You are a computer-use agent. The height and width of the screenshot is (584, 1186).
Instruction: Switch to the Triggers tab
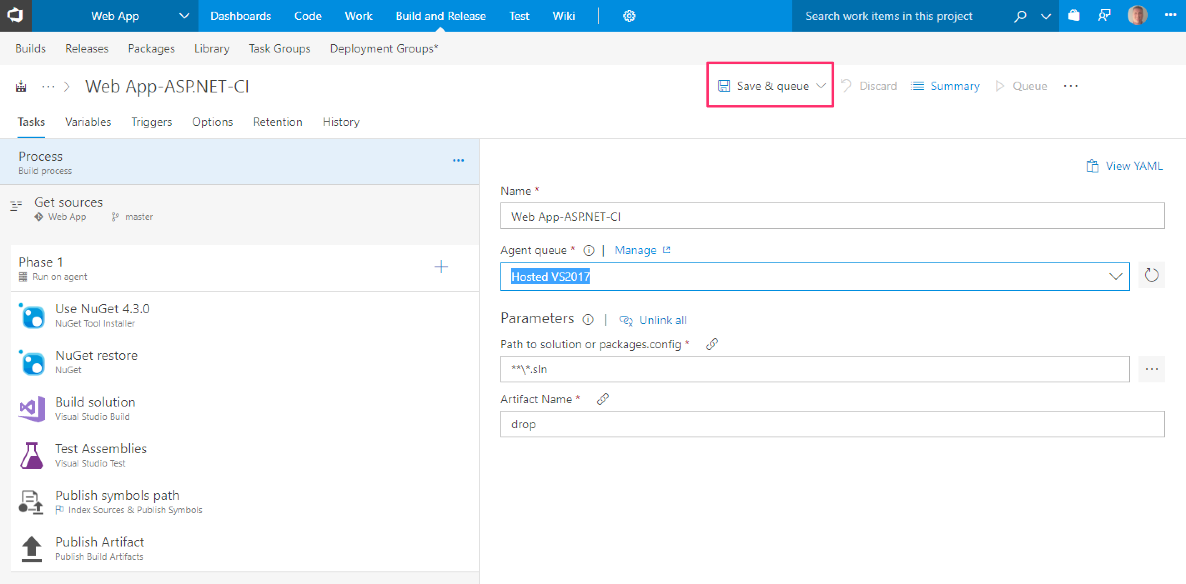pos(151,122)
